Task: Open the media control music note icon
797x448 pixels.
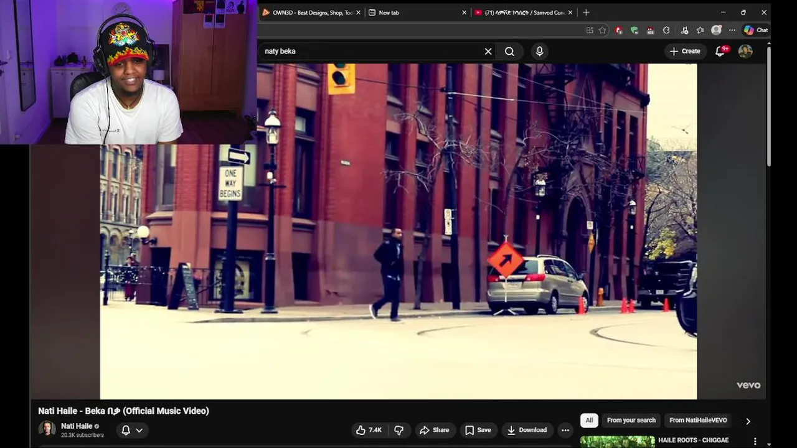Action: (x=684, y=30)
